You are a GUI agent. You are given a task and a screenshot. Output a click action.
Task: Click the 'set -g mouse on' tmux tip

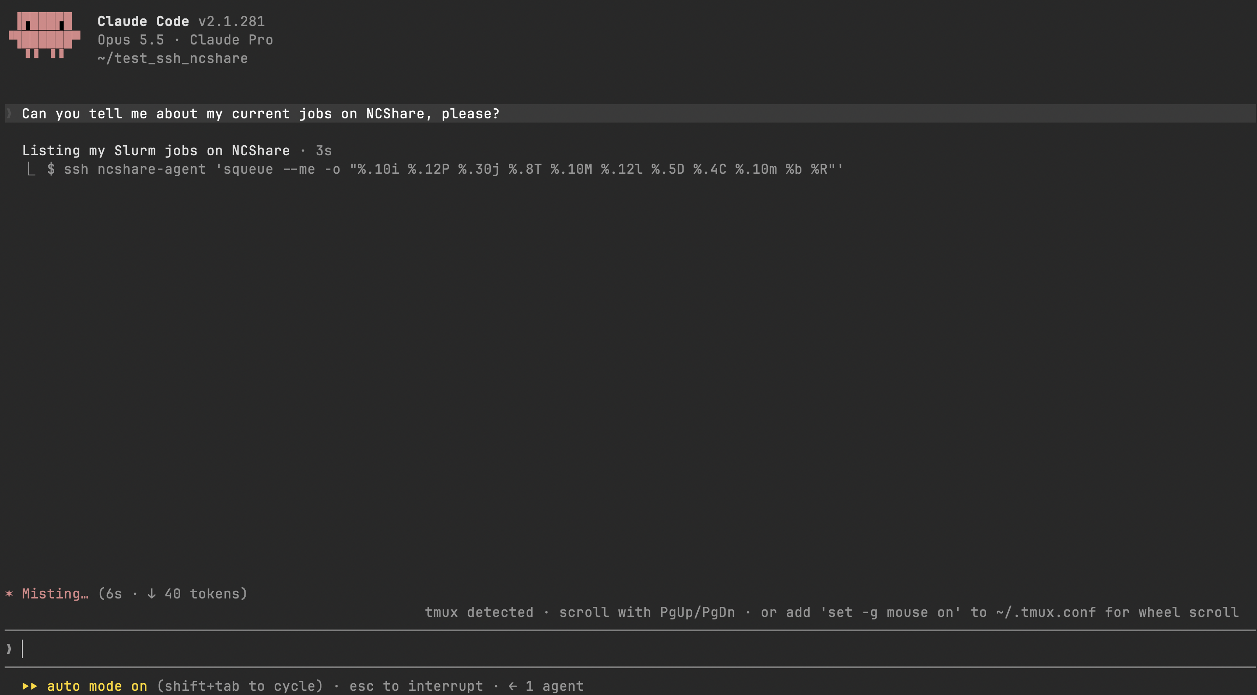pyautogui.click(x=890, y=613)
